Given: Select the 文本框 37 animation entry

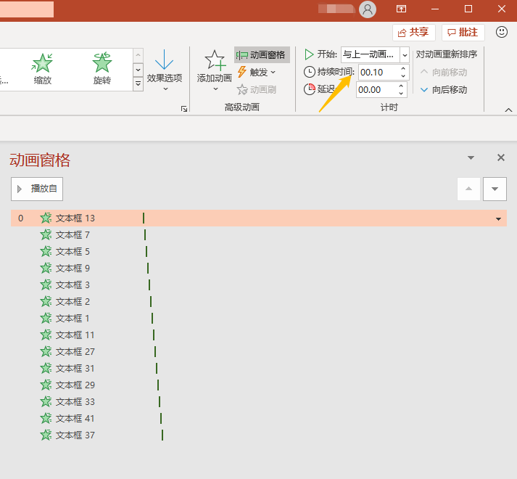Looking at the screenshot, I should 259,435.
